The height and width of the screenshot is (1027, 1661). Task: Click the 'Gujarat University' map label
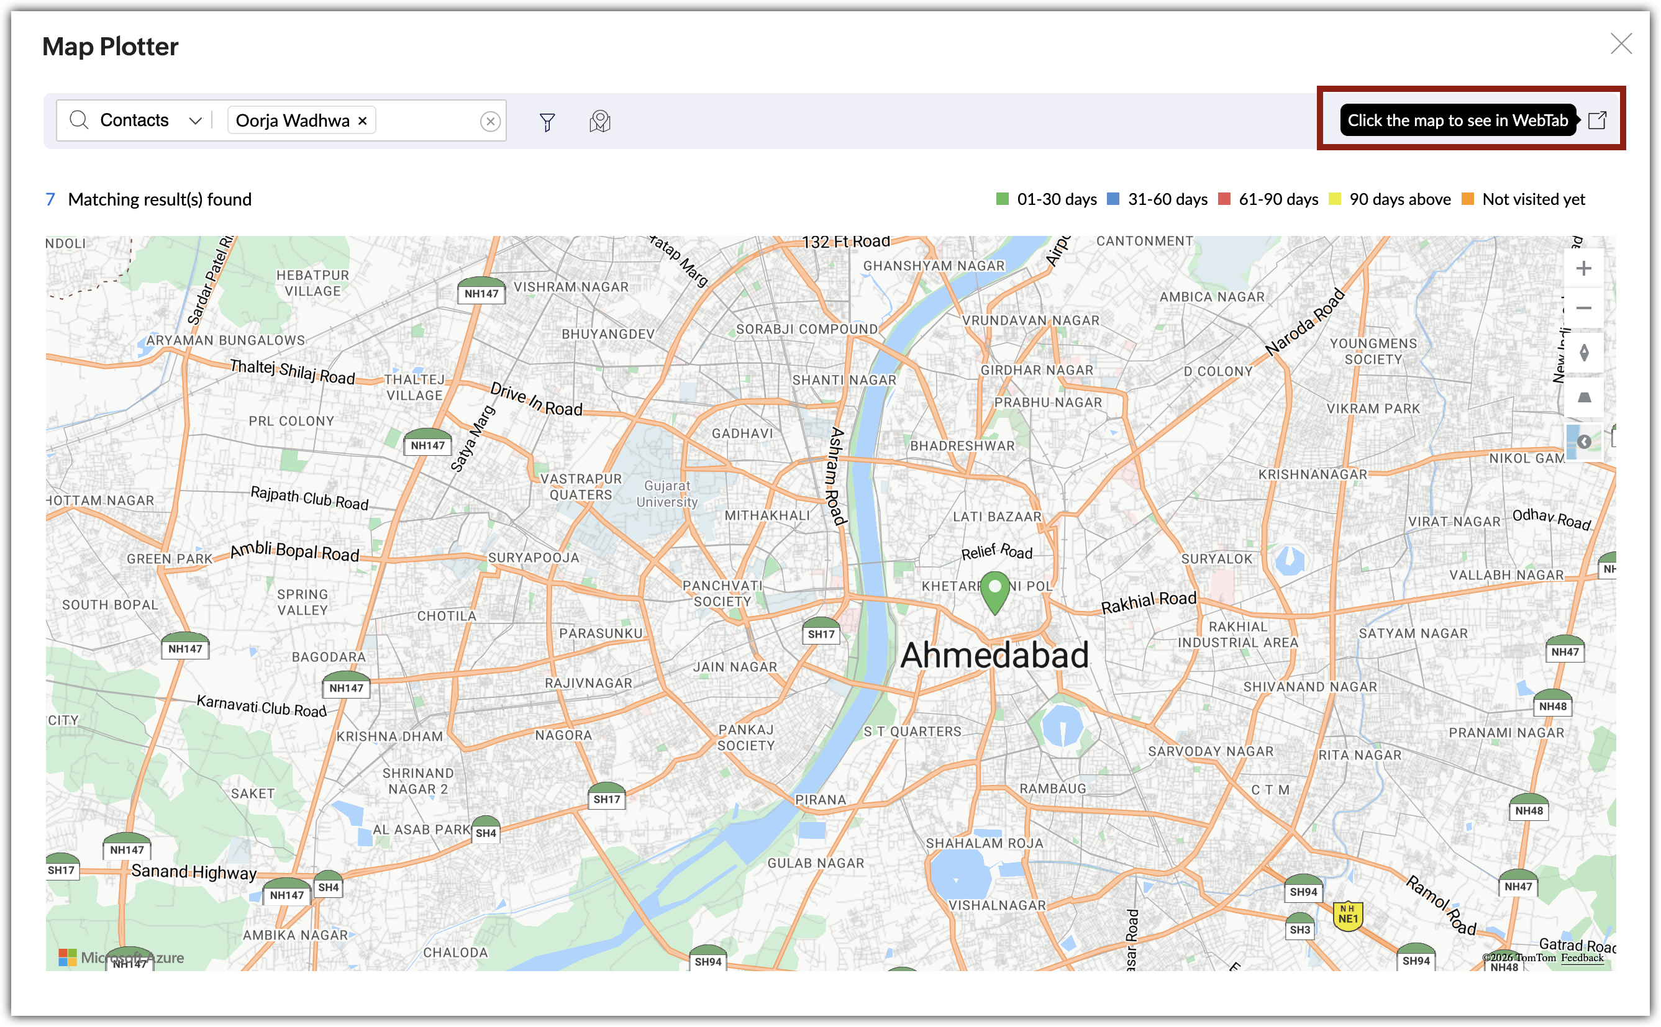(667, 494)
